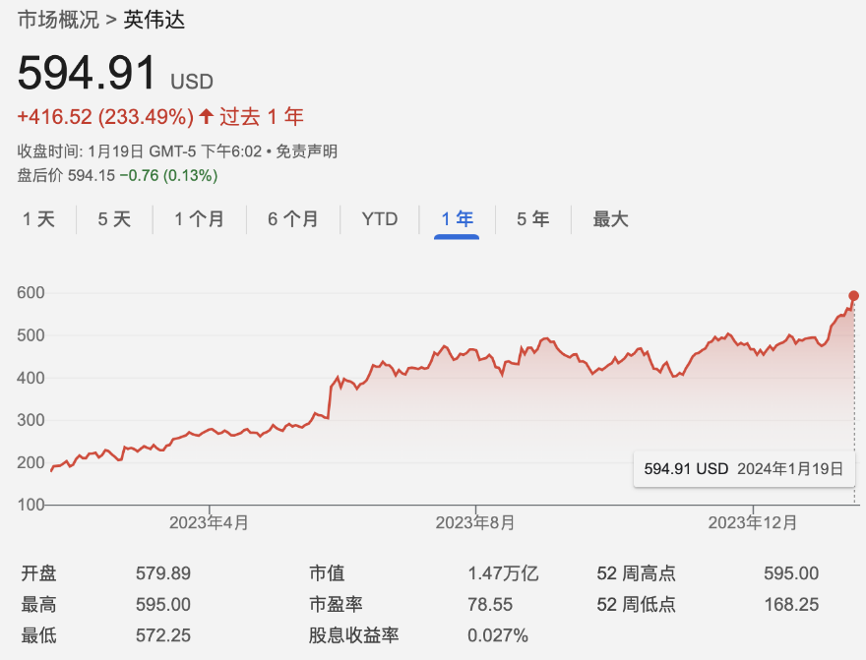Click the 2023年8月 axis label
Image resolution: width=866 pixels, height=660 pixels.
(x=475, y=522)
